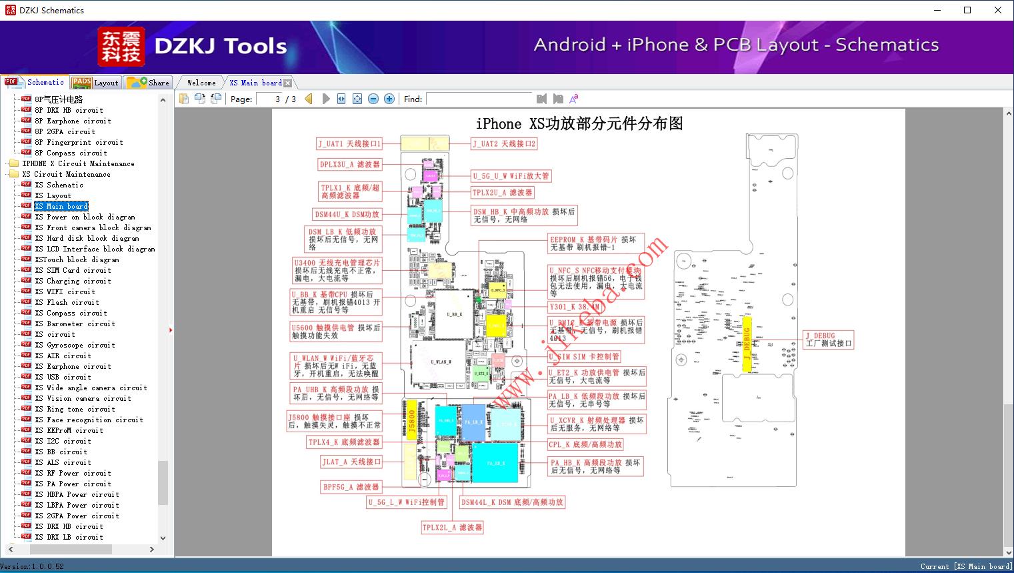This screenshot has height=573, width=1014.
Task: Click the PDF icon for XS Flash circuit
Action: point(26,302)
